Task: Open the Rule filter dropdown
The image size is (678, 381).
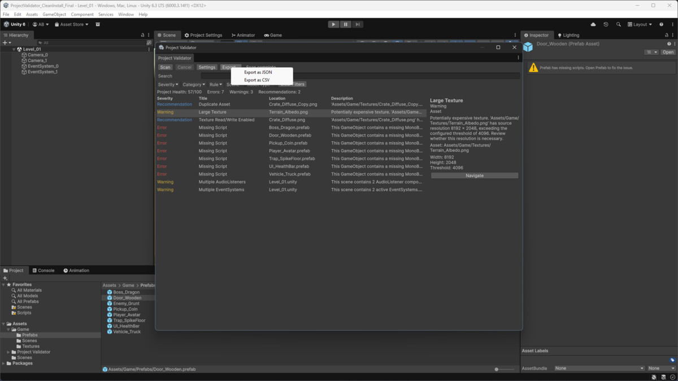Action: tap(216, 85)
